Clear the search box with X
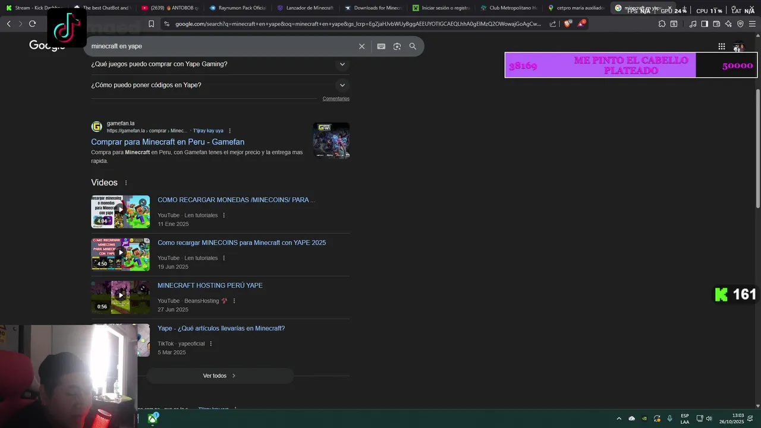This screenshot has height=428, width=761. click(361, 46)
